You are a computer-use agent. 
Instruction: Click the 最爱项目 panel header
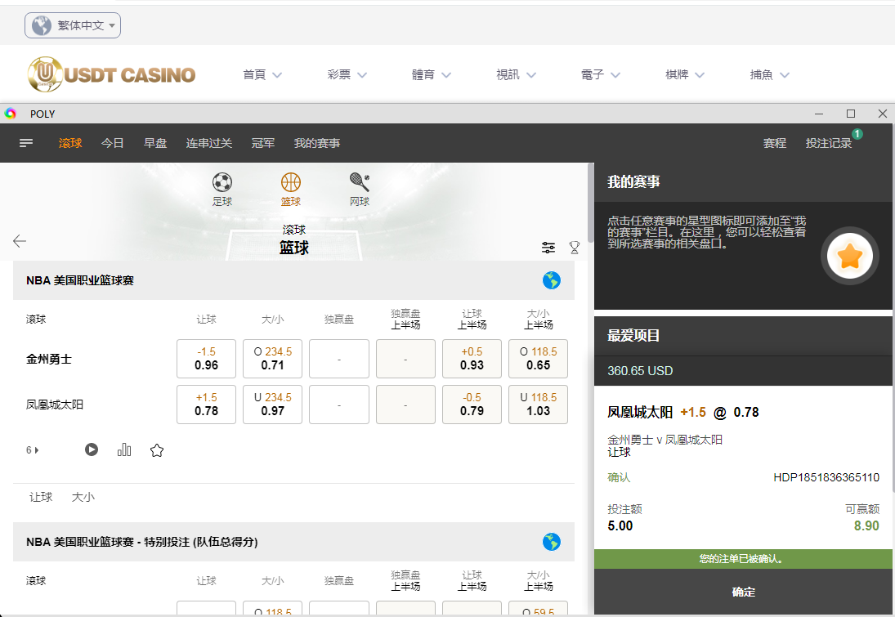pos(743,336)
